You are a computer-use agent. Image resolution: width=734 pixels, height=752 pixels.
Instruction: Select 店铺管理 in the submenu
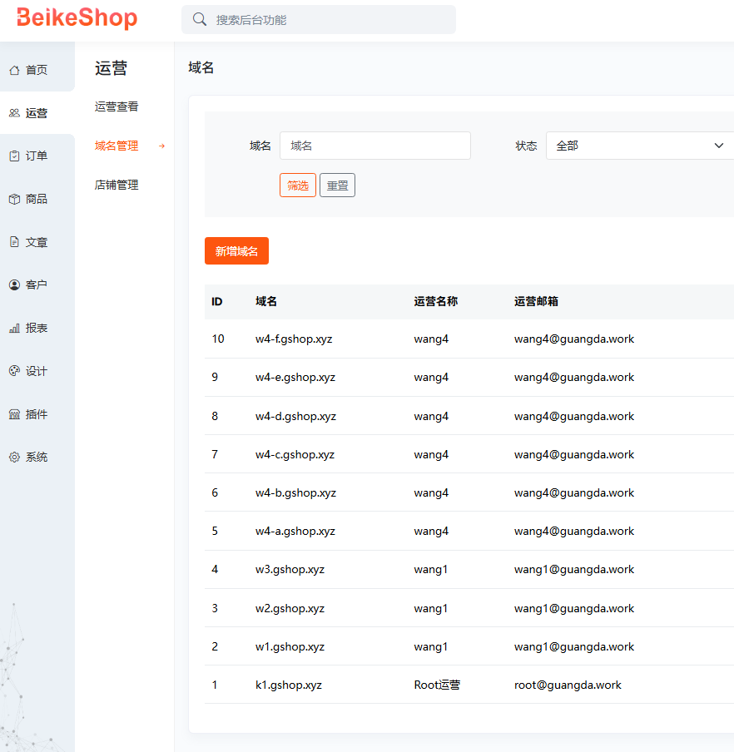tap(117, 185)
